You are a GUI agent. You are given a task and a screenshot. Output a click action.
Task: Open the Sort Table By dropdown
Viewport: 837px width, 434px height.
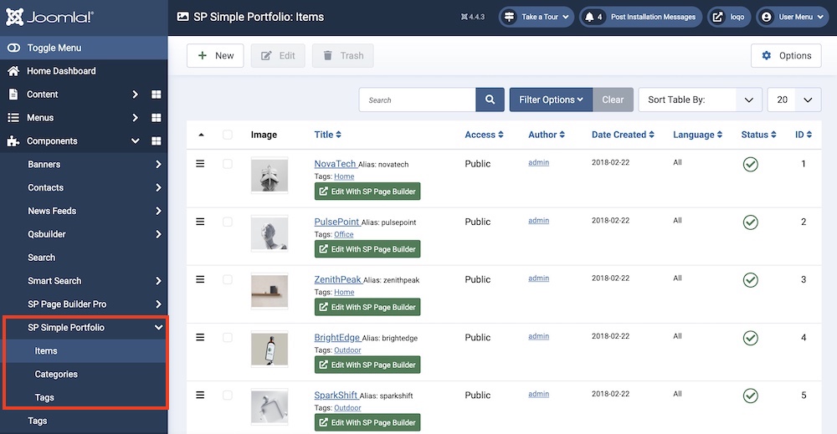(700, 100)
